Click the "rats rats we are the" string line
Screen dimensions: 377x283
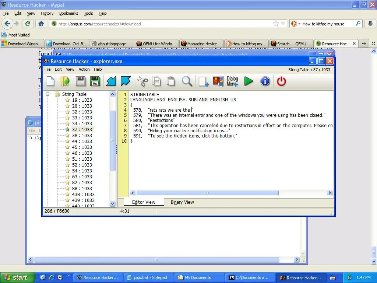[171, 110]
